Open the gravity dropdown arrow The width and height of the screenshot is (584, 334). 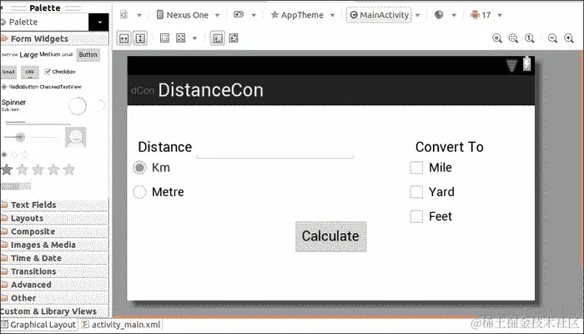pos(194,38)
